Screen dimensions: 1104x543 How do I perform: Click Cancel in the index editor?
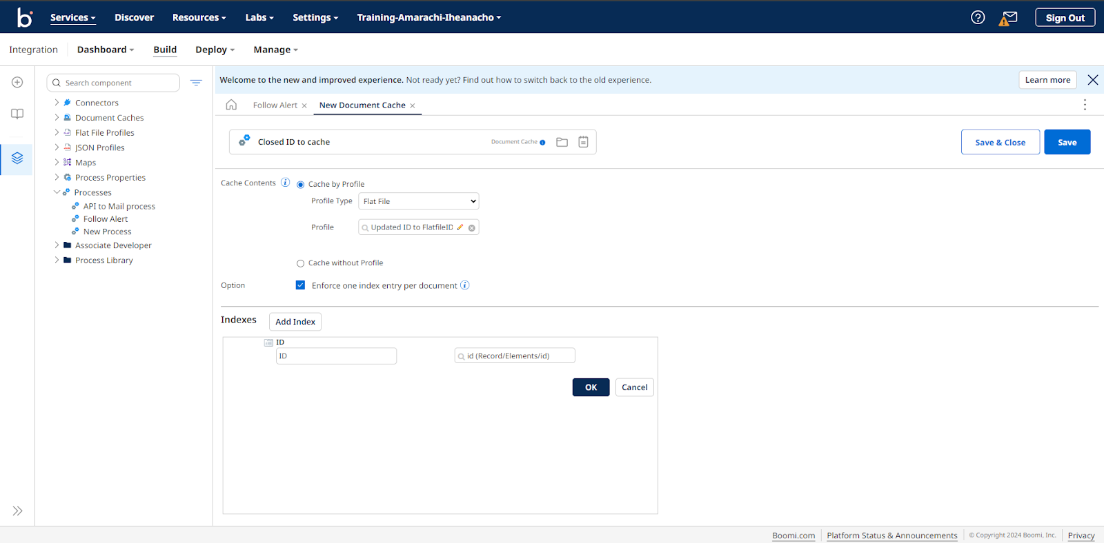click(x=635, y=387)
